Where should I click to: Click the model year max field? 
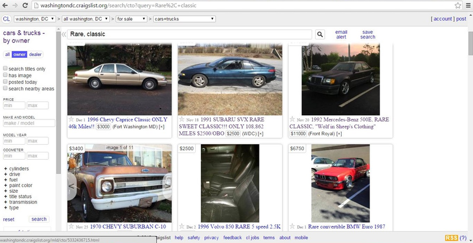[37, 141]
